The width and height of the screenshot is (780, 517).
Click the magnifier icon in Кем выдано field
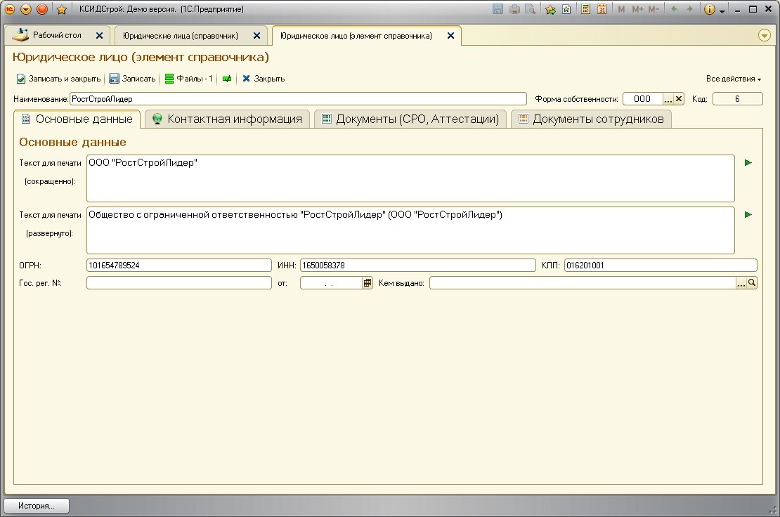[752, 283]
